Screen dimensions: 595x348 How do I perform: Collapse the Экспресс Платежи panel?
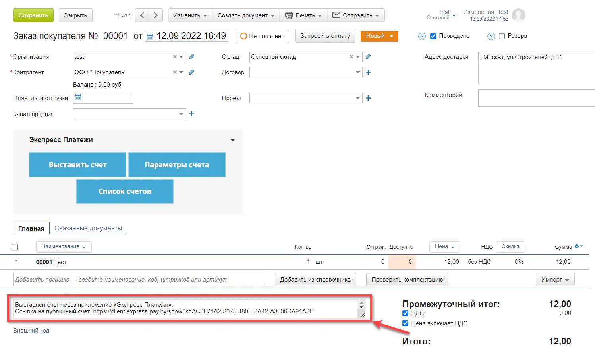click(x=232, y=140)
